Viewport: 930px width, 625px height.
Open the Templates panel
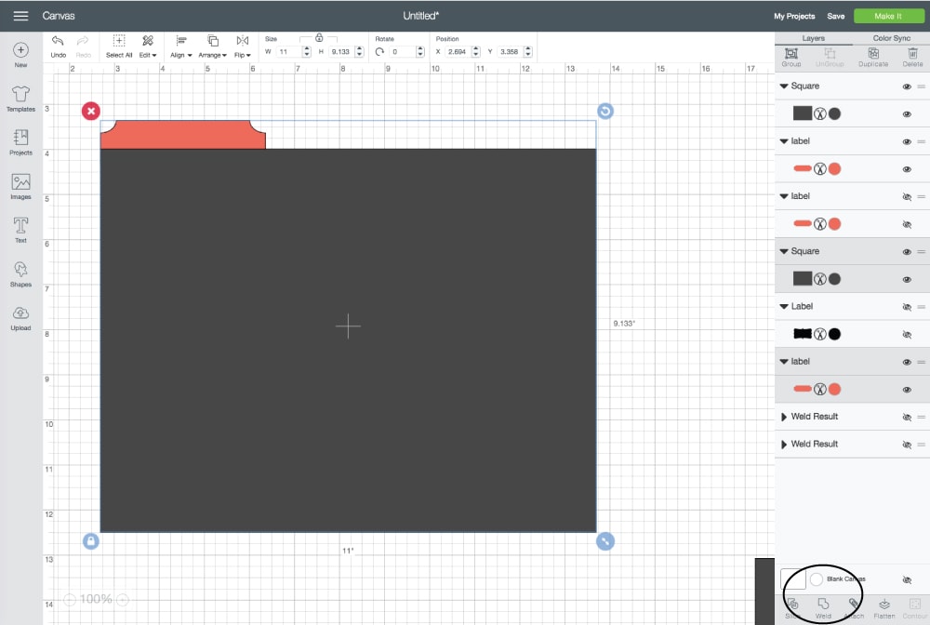(x=20, y=98)
